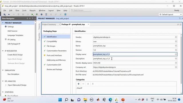The width and height of the screenshot is (183, 103).
Task: Click the Quick Access search box
Action: click(81, 10)
